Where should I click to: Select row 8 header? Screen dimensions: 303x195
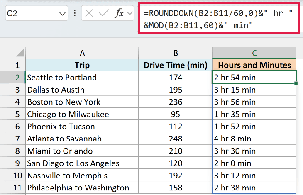13,151
